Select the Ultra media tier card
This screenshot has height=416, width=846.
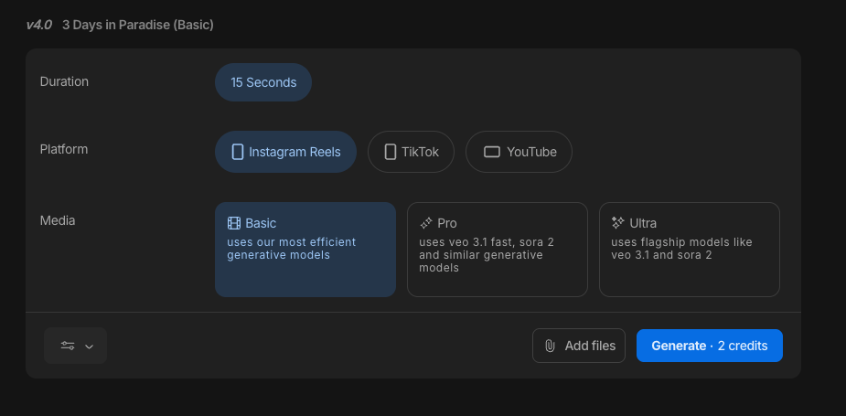coord(690,250)
